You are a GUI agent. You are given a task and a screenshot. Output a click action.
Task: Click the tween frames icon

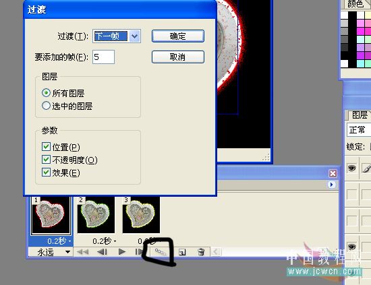tap(161, 252)
